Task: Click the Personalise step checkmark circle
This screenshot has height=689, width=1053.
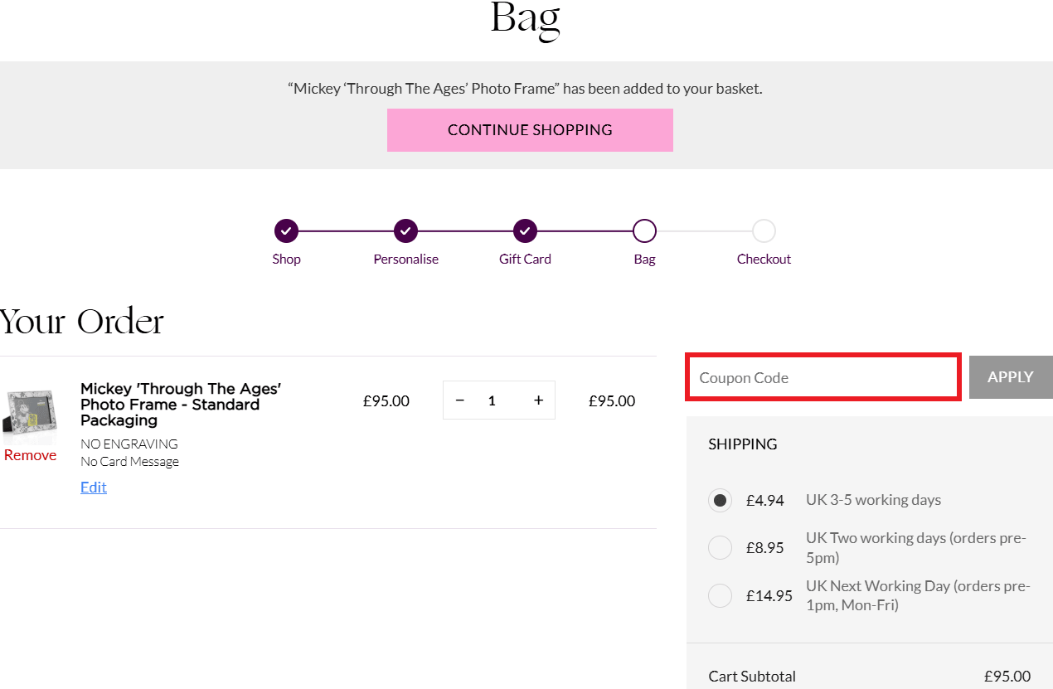Action: click(405, 230)
